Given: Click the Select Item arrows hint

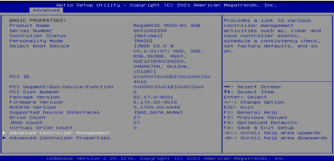Looking at the screenshot, I should (x=249, y=92).
